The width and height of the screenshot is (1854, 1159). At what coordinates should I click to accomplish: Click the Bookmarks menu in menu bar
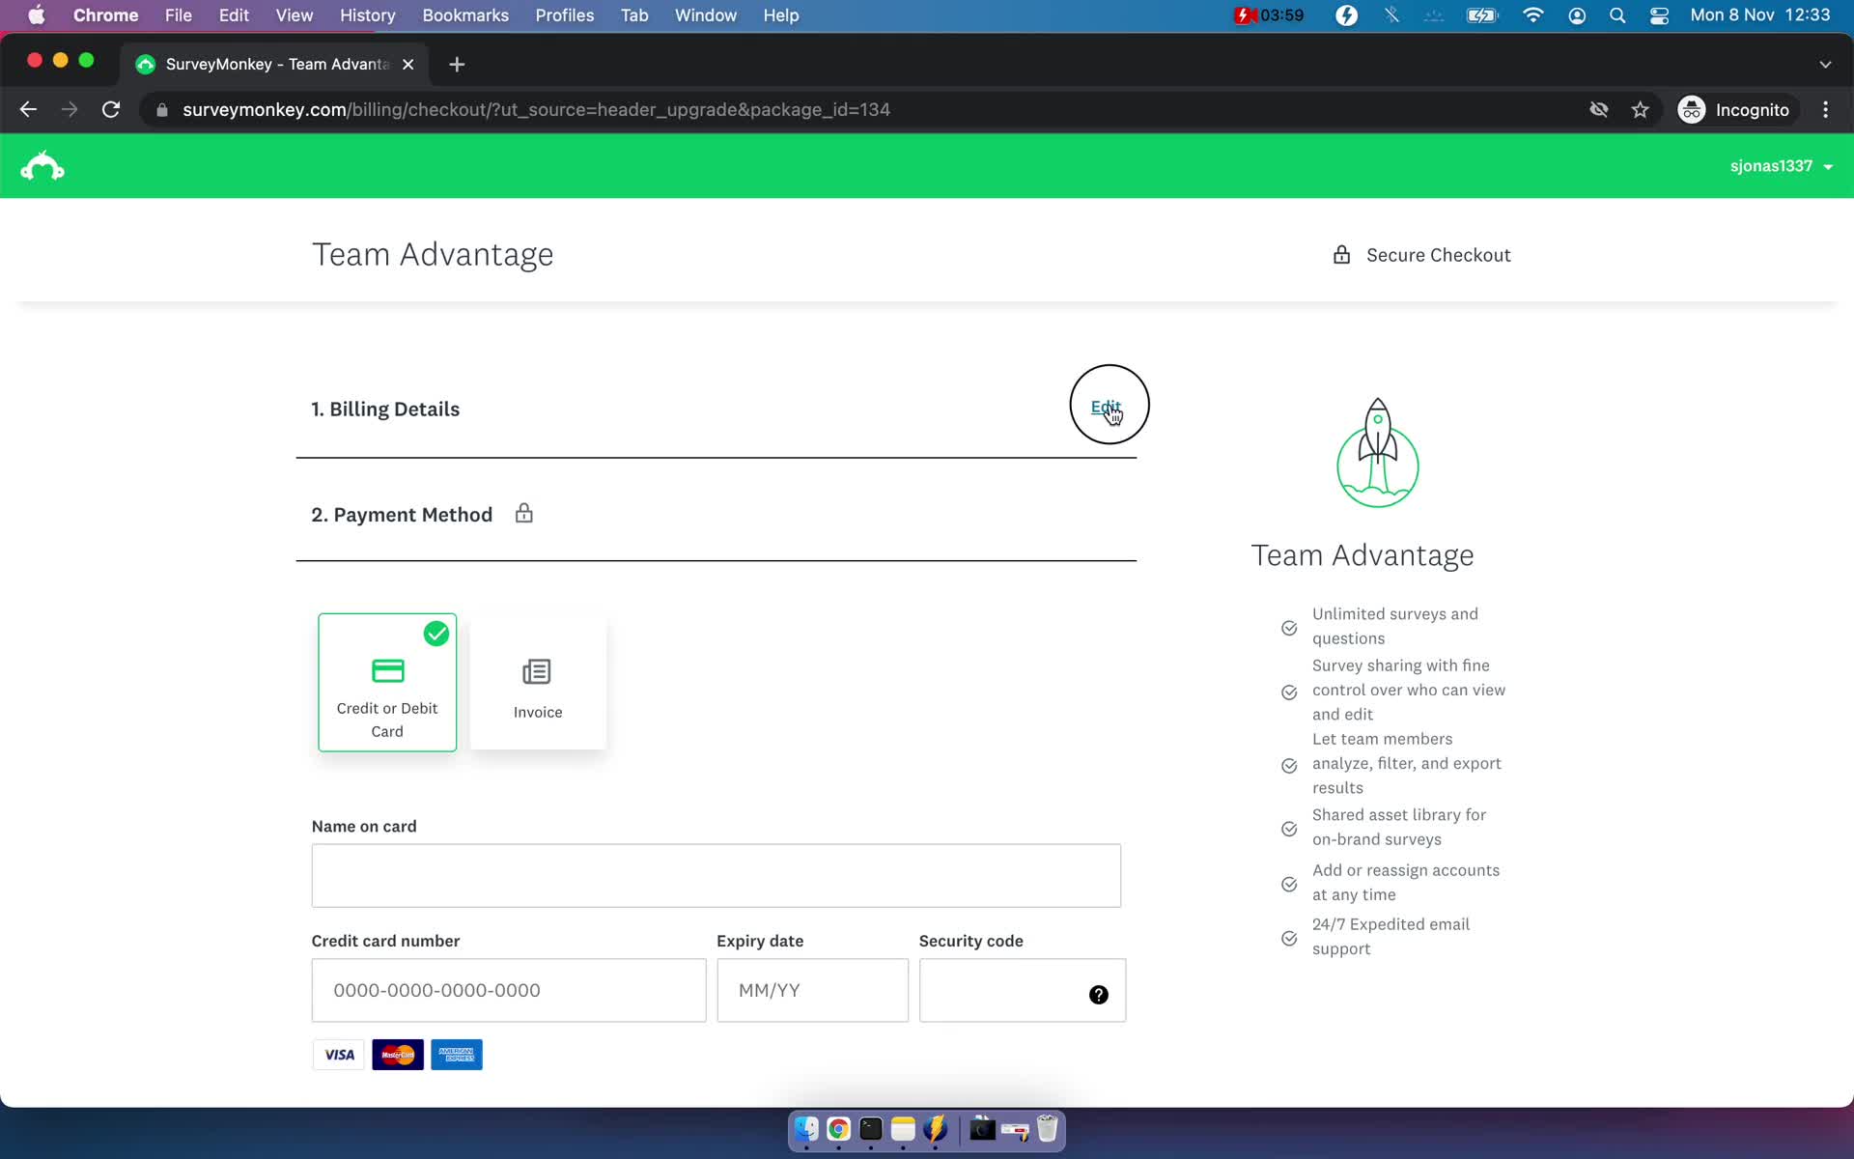(463, 14)
